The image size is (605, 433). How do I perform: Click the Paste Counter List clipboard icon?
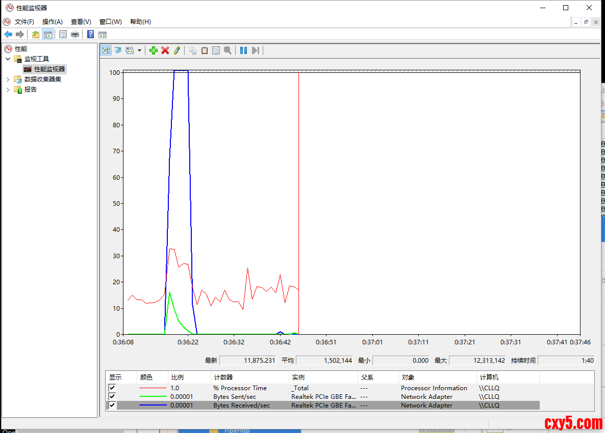[205, 50]
